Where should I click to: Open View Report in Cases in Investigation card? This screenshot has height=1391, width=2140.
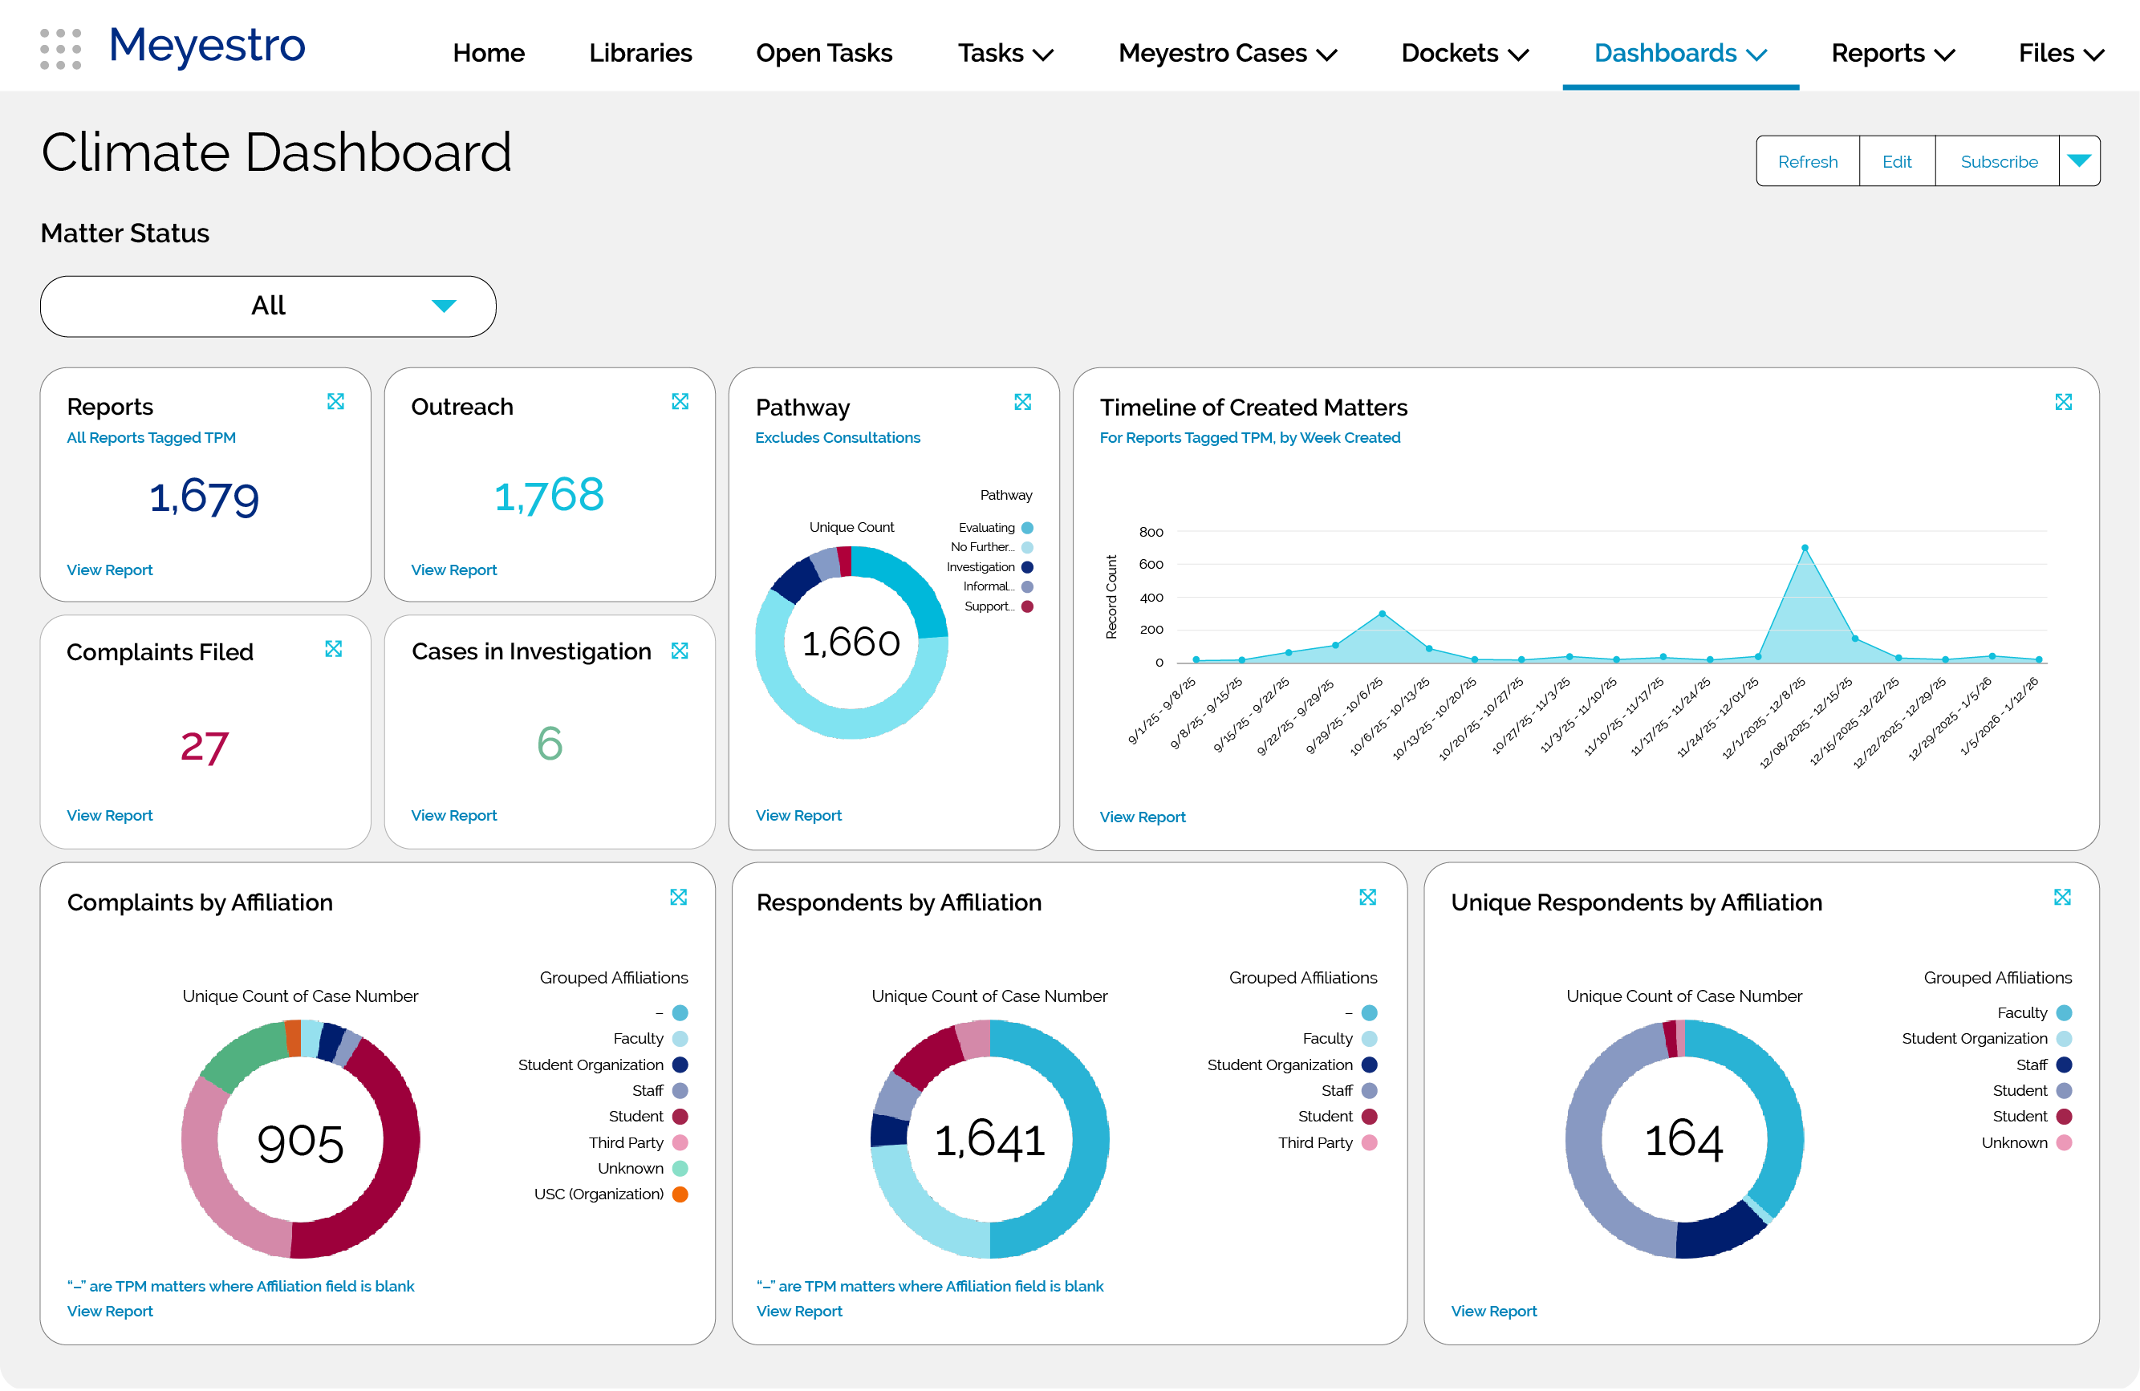click(x=454, y=816)
